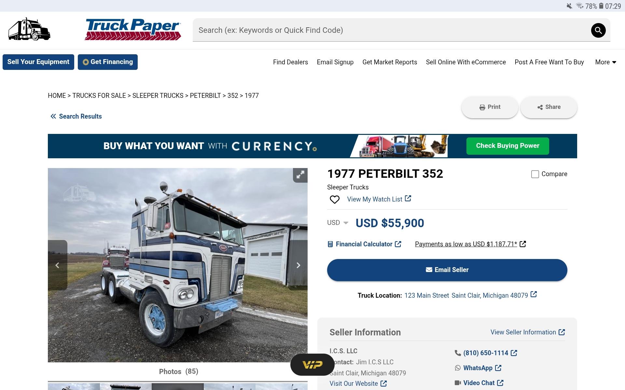Open the Financial Calculator link

coord(364,244)
